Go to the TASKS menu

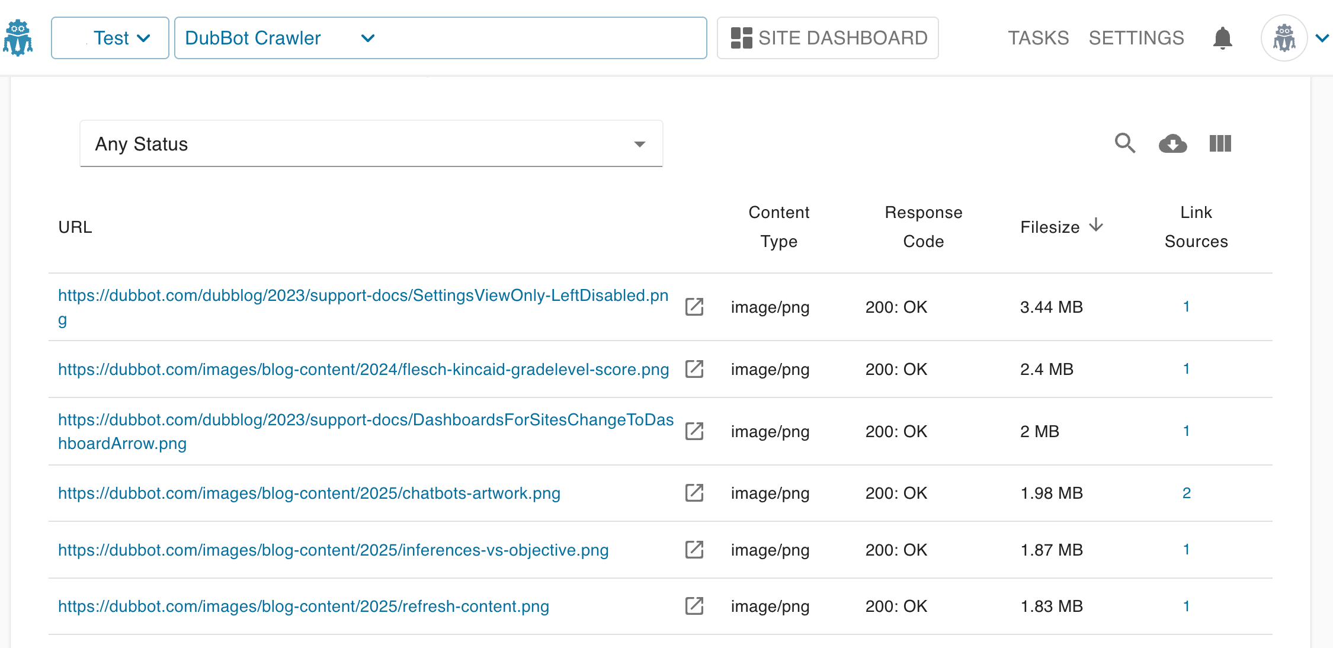(x=1038, y=37)
